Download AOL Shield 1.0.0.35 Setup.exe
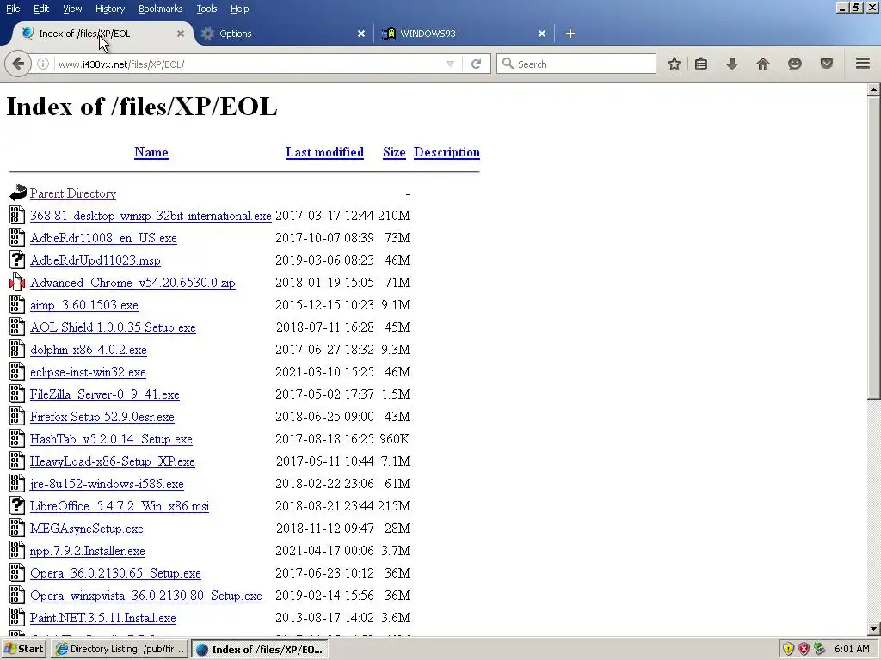Viewport: 881px width, 660px height. tap(113, 327)
